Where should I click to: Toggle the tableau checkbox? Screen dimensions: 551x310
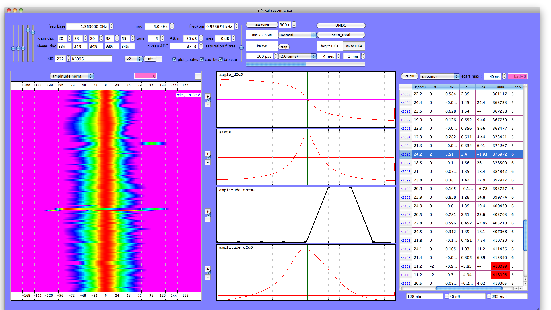coord(221,59)
